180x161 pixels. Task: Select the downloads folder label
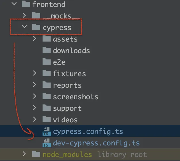[71, 50]
